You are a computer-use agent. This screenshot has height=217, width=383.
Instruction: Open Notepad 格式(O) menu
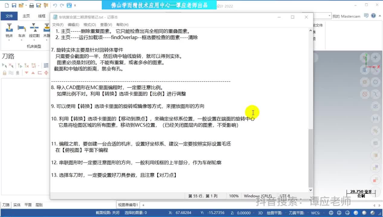[90, 25]
